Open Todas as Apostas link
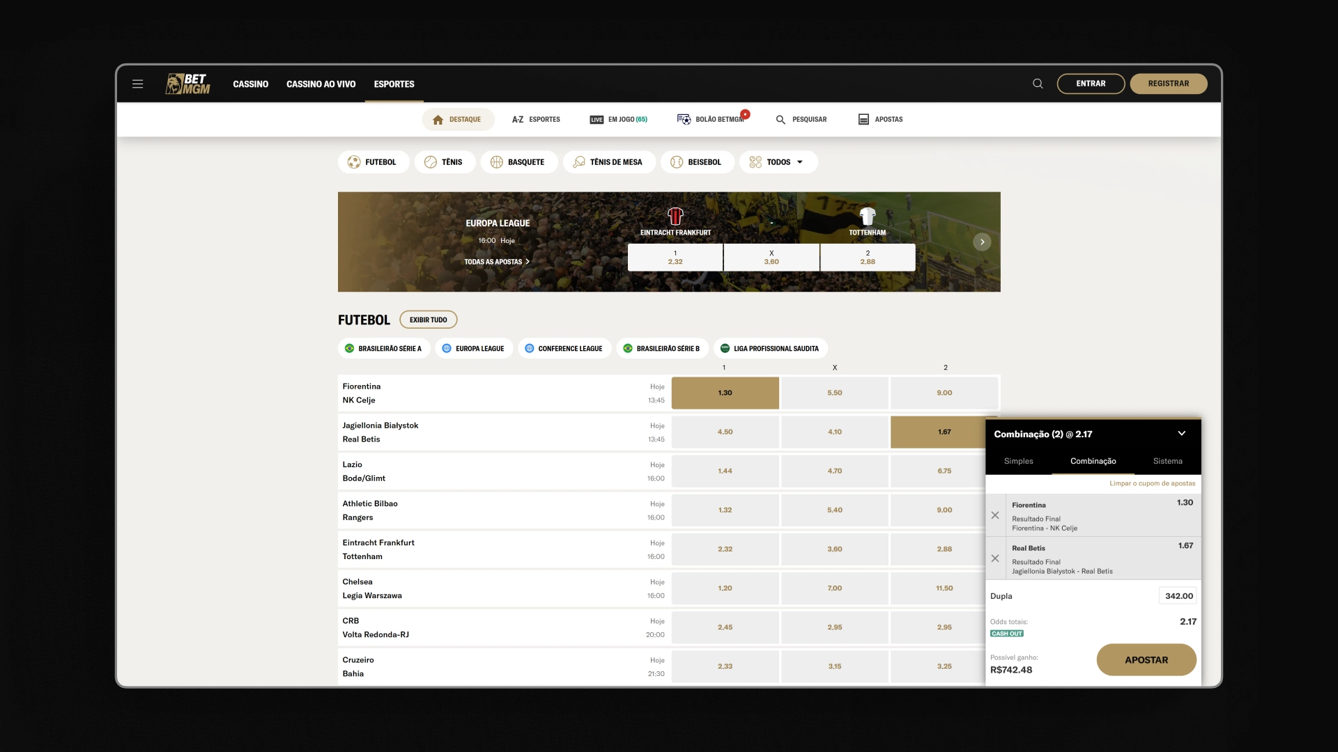1338x752 pixels. (x=497, y=262)
